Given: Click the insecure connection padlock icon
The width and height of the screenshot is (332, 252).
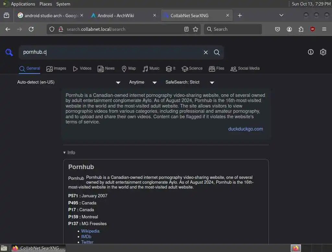Looking at the screenshot, I should (61, 29).
